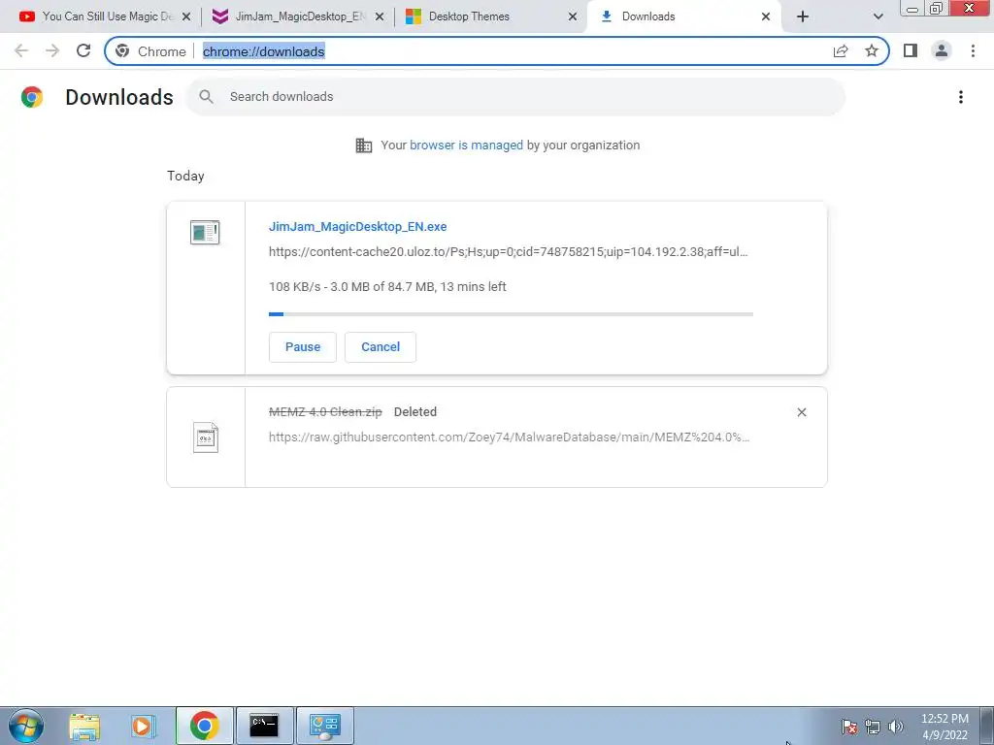The width and height of the screenshot is (994, 745).
Task: Reload the current page
Action: [83, 50]
